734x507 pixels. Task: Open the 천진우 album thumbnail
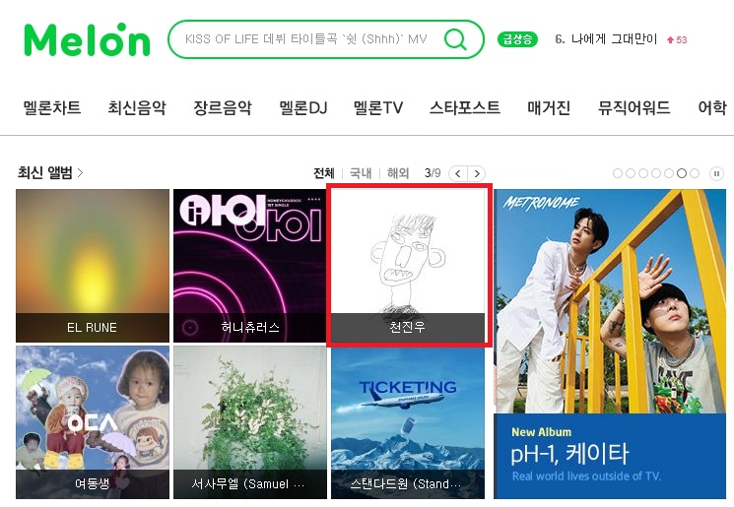[x=408, y=265]
